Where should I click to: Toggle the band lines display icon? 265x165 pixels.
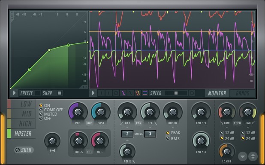pyautogui.click(x=145, y=93)
